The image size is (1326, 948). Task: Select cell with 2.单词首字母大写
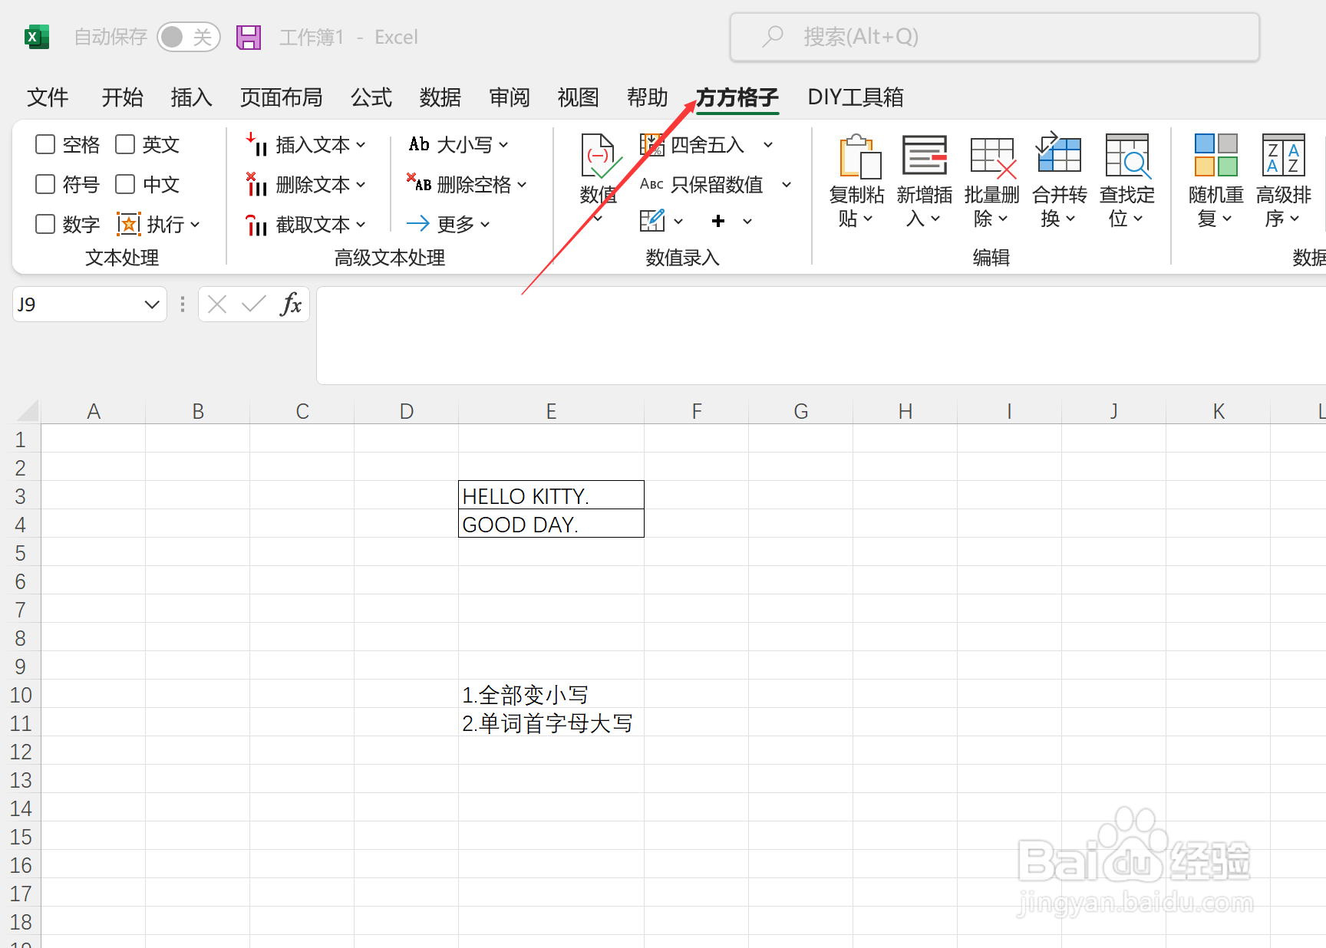point(551,723)
